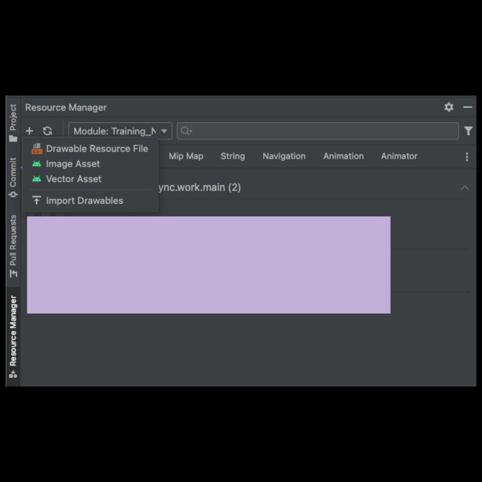Hide the Resource Manager panel
The image size is (482, 482).
[467, 107]
